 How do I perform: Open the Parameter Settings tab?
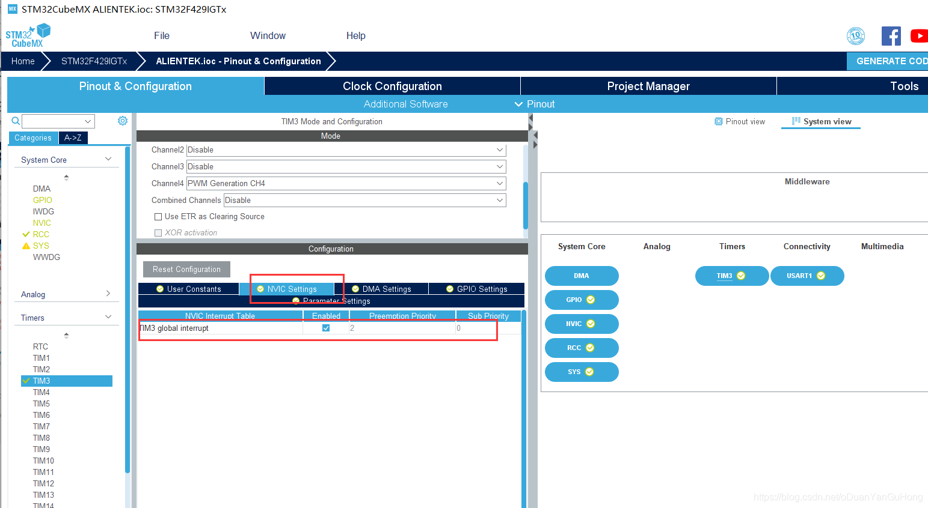click(331, 301)
